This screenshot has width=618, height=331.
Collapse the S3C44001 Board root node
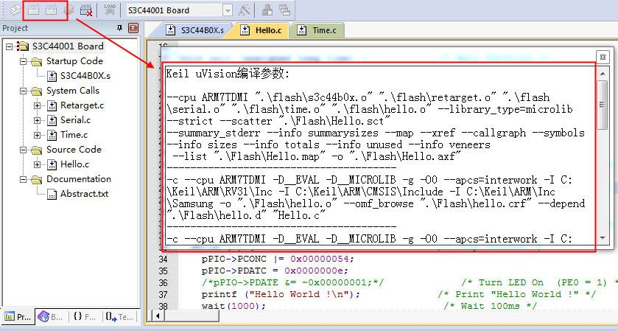click(x=9, y=46)
